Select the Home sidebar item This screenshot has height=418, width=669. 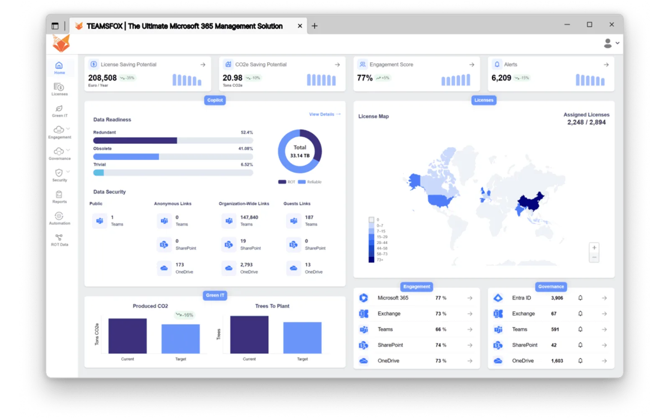pyautogui.click(x=59, y=68)
